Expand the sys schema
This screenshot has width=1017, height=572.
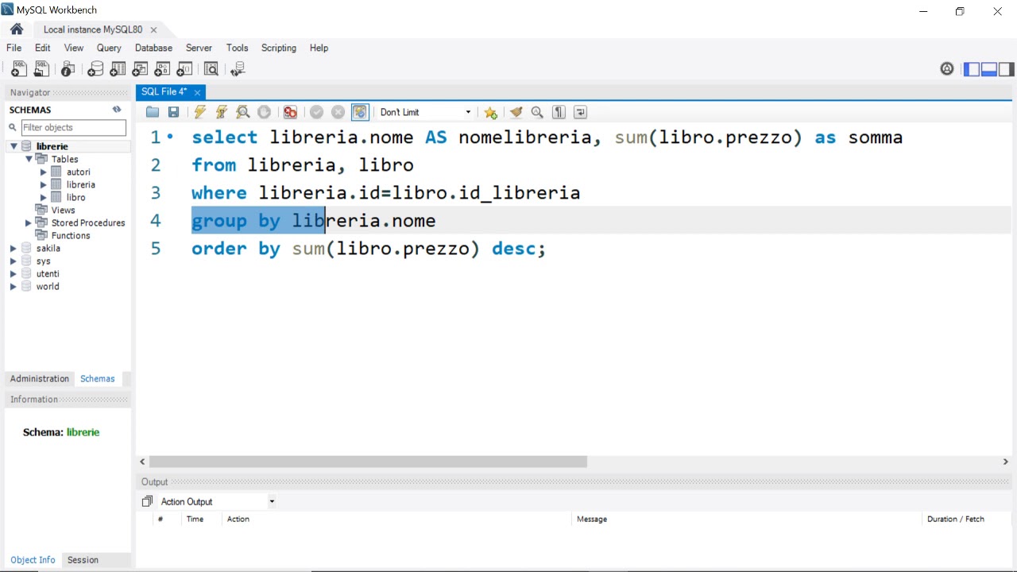click(14, 261)
